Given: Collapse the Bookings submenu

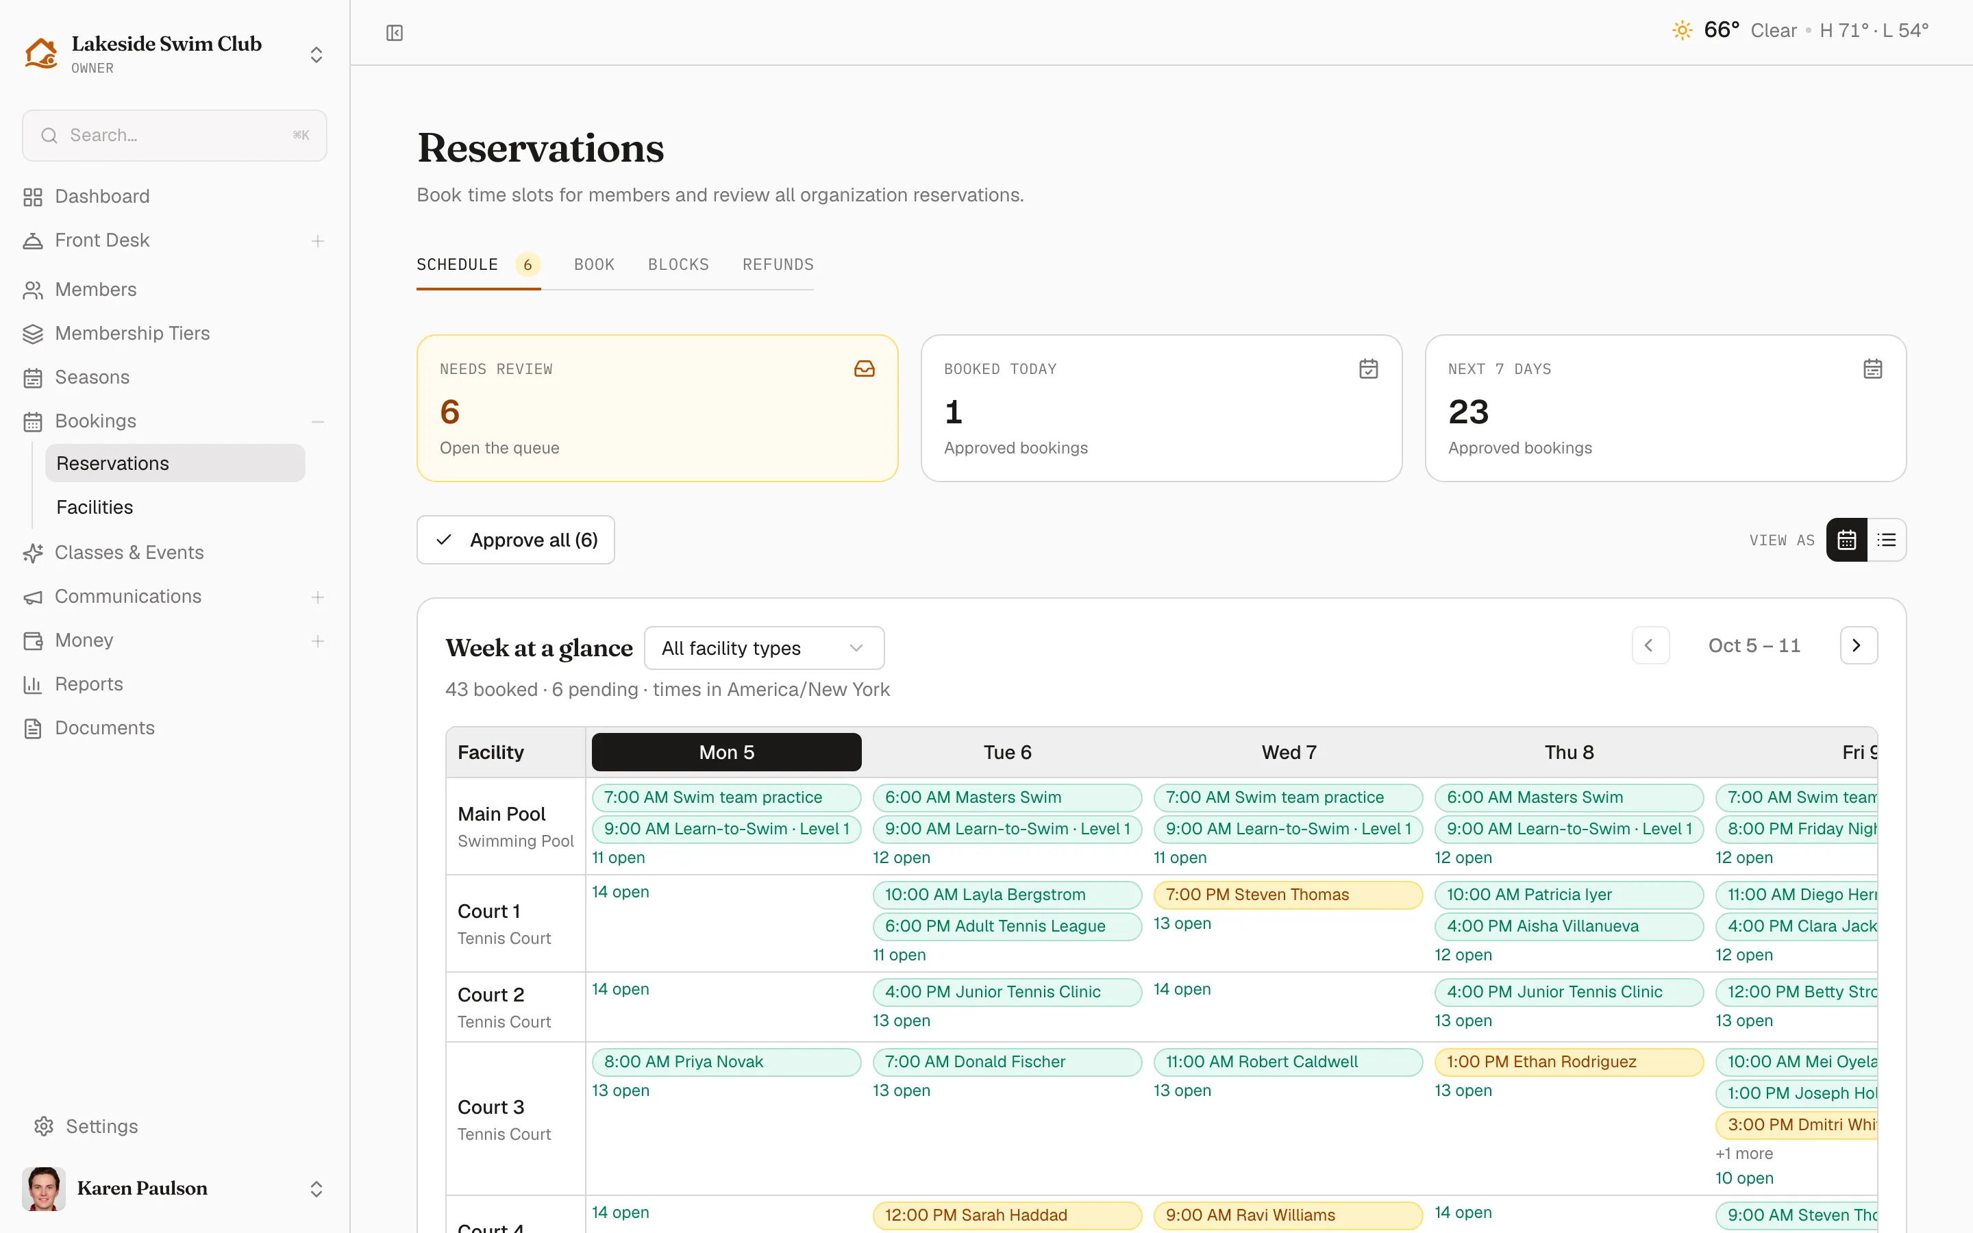Looking at the screenshot, I should point(318,421).
